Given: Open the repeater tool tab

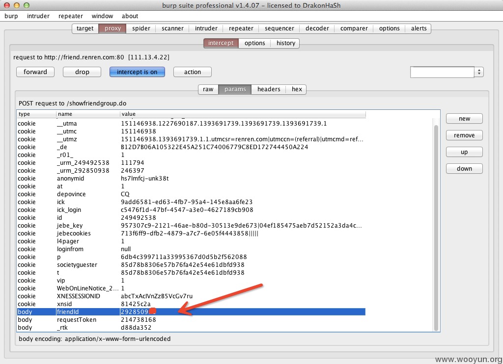Looking at the screenshot, I should 241,28.
